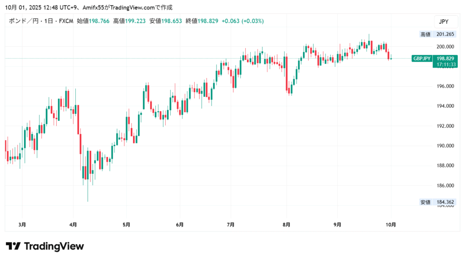Click the 始値 198.766 open value
Screen dimensions: 465x261
(93, 21)
